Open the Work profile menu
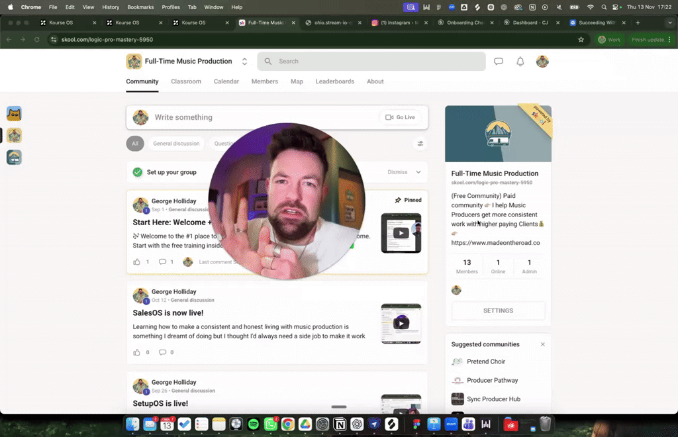Screen dimensions: 678x437 pos(609,39)
